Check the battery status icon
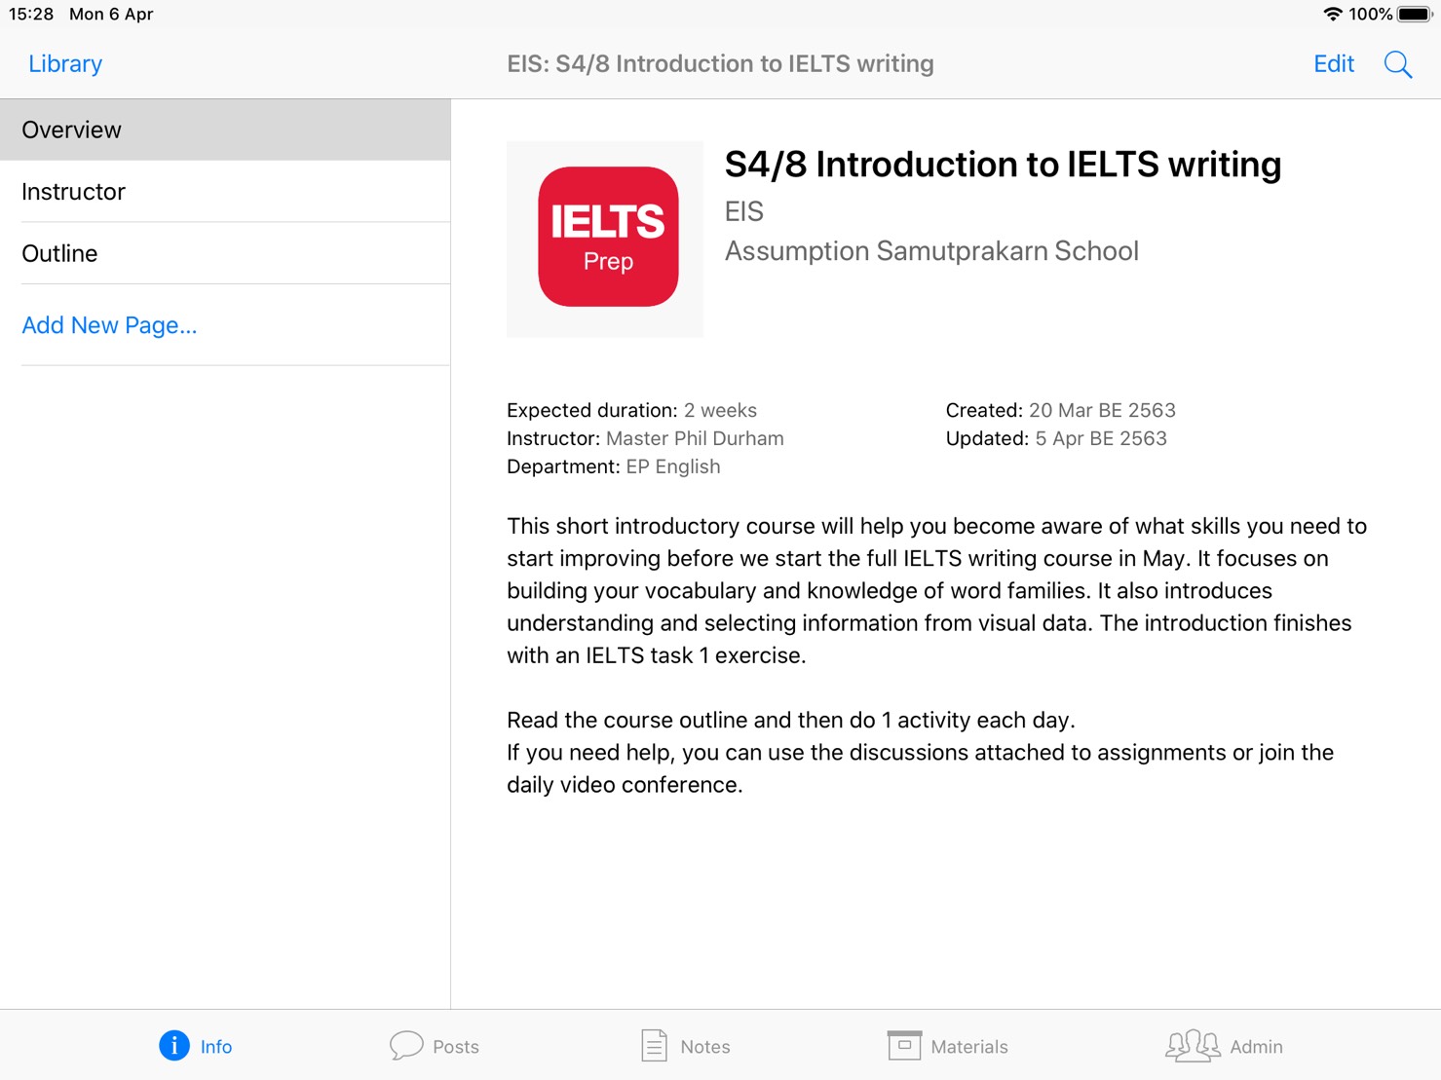The image size is (1441, 1080). (1416, 14)
